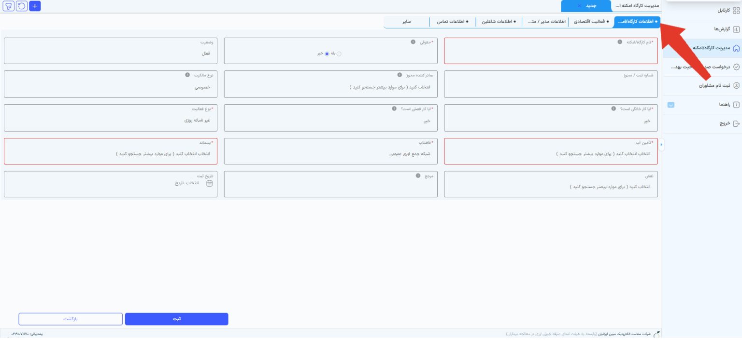742x340 pixels.
Task: Click the blue ثبت submit button
Action: click(x=177, y=319)
